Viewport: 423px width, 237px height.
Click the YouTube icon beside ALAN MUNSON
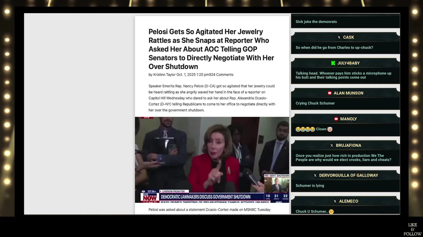pyautogui.click(x=329, y=93)
